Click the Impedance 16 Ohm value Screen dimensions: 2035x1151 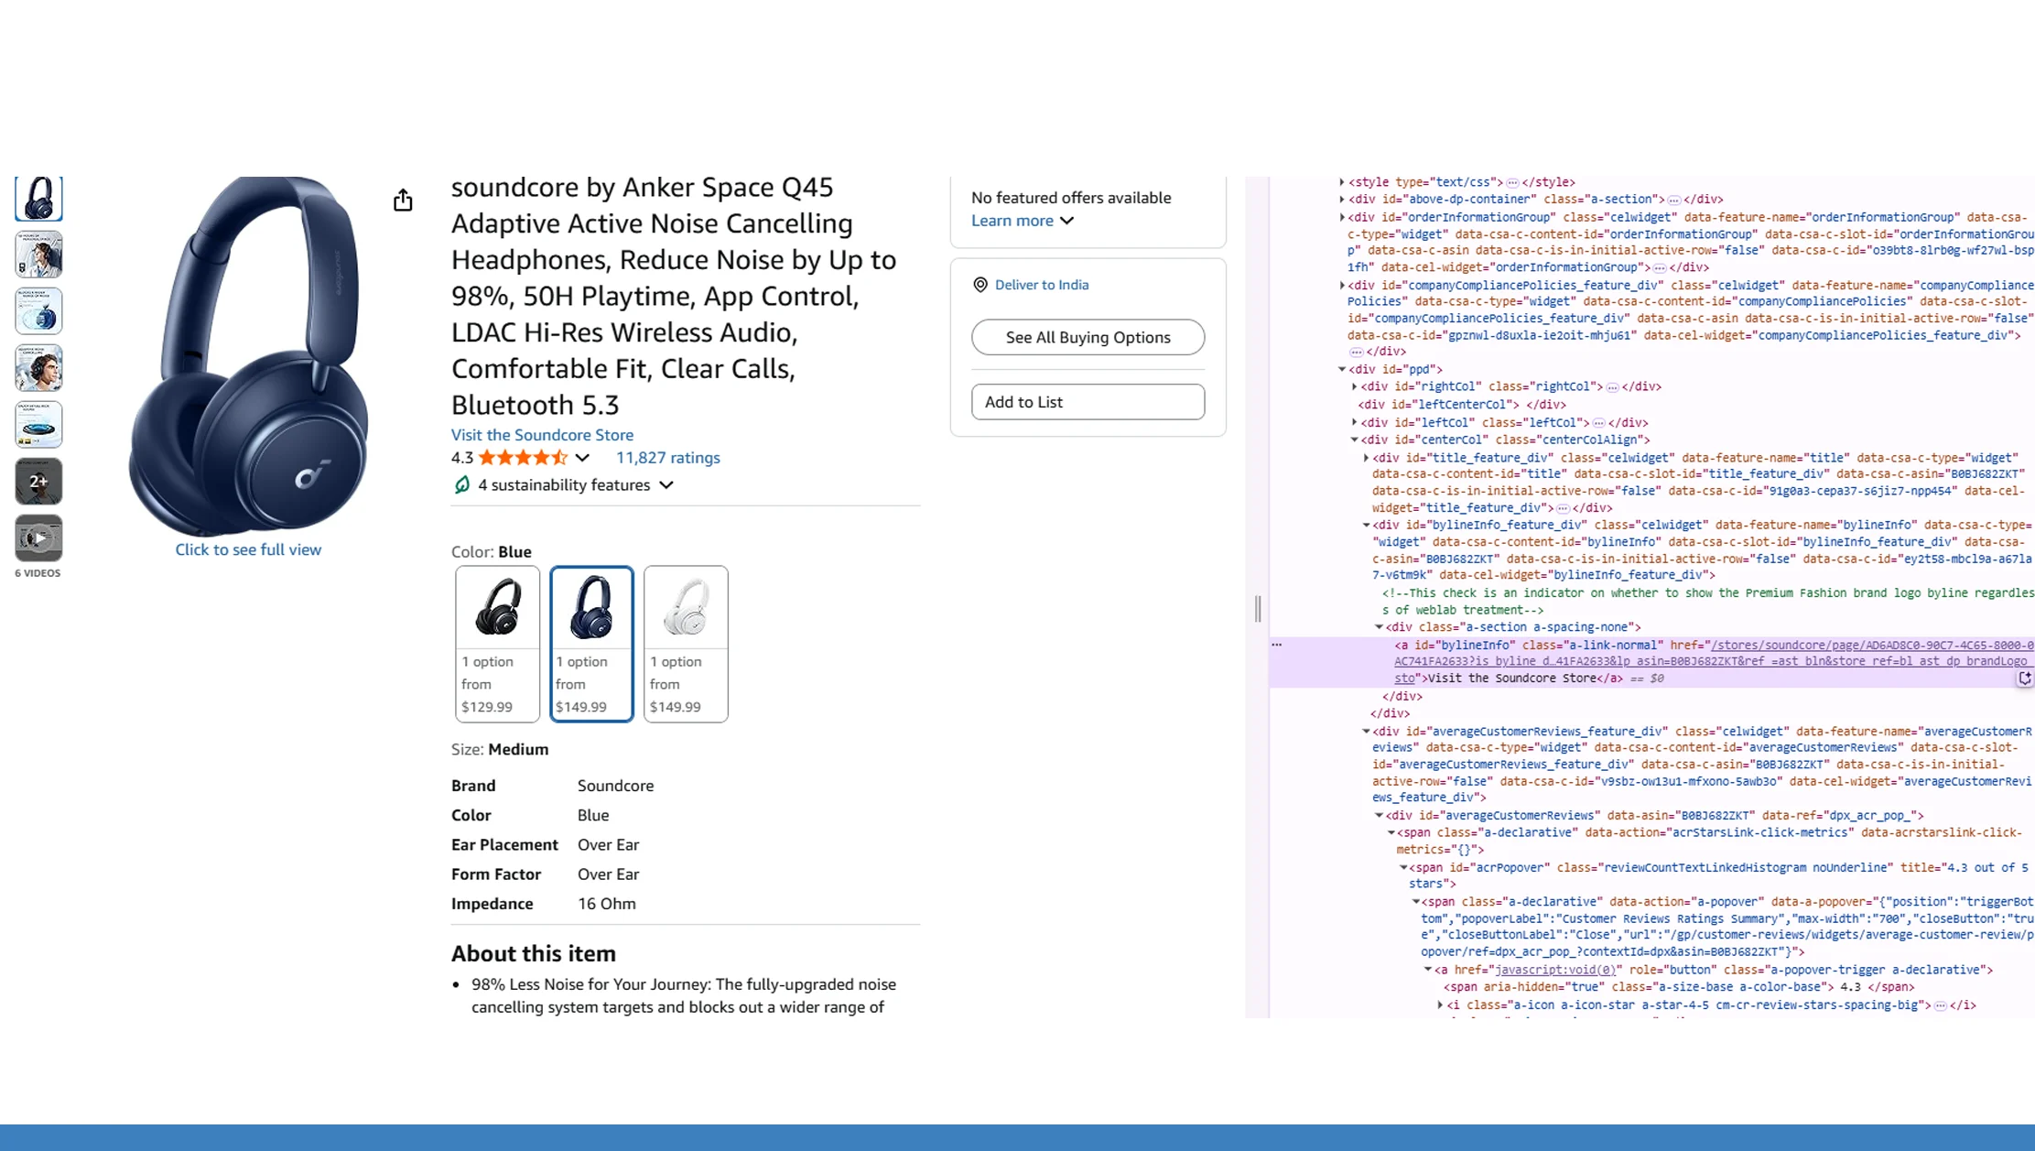pyautogui.click(x=606, y=904)
